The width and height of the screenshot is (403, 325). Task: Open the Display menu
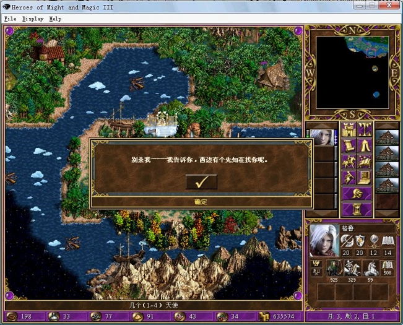click(x=33, y=19)
